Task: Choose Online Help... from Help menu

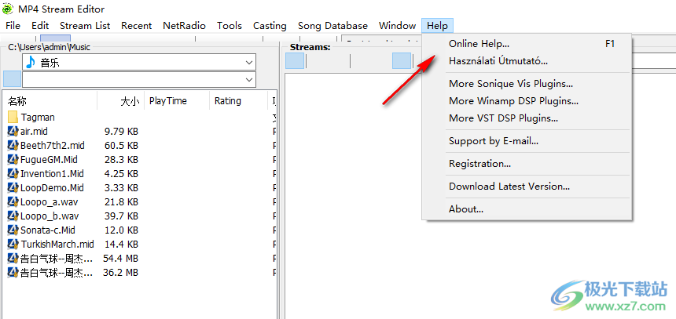Action: pyautogui.click(x=527, y=44)
